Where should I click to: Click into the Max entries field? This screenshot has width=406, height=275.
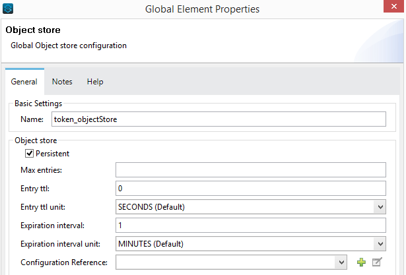point(250,171)
